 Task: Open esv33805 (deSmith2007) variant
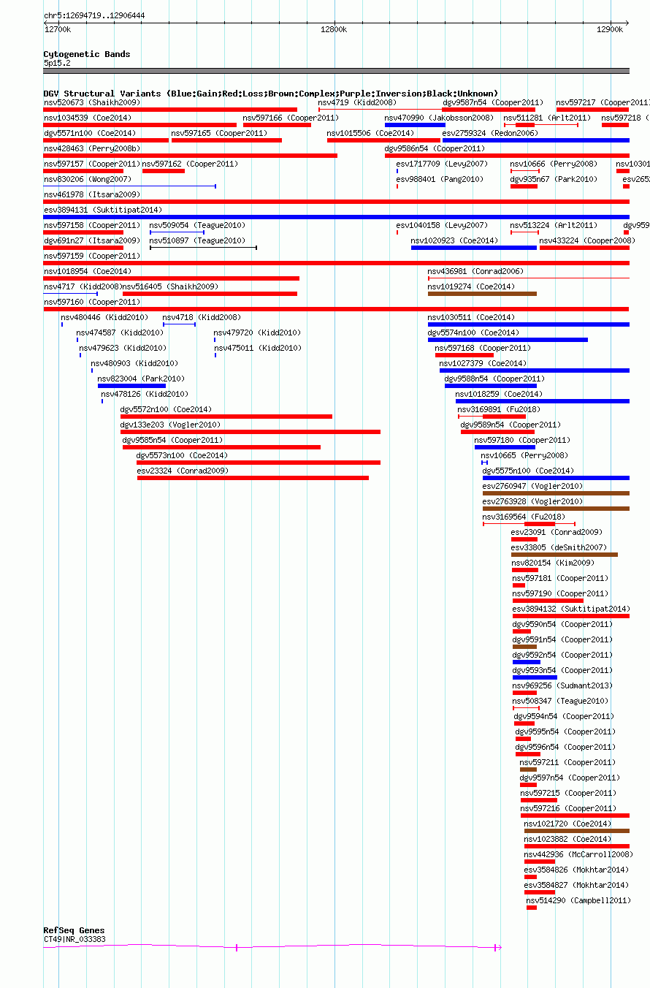pyautogui.click(x=565, y=555)
